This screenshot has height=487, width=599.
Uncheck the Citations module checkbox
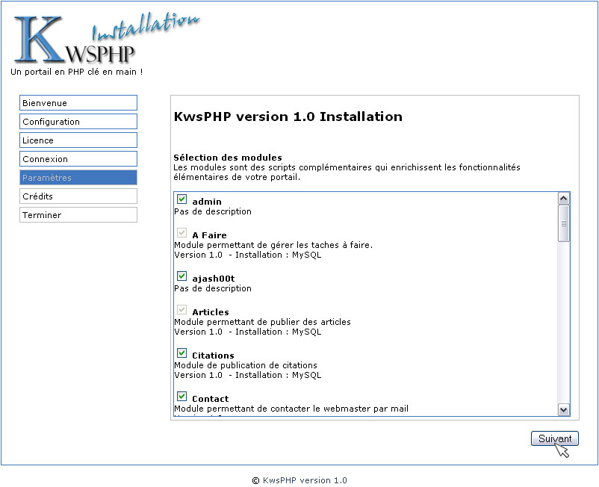point(181,353)
